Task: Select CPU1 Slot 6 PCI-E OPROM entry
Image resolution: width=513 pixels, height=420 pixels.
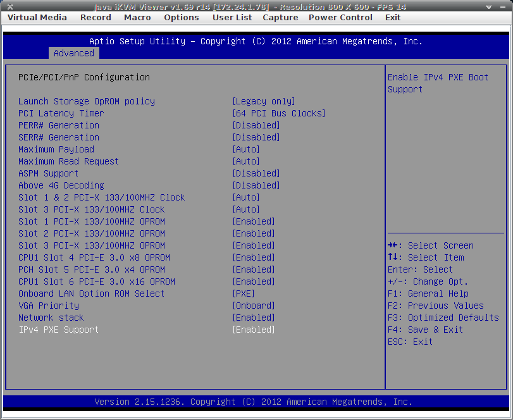Action: point(97,281)
